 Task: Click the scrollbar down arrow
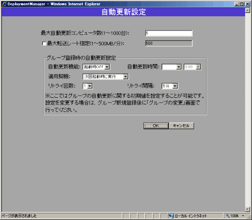click(248, 209)
